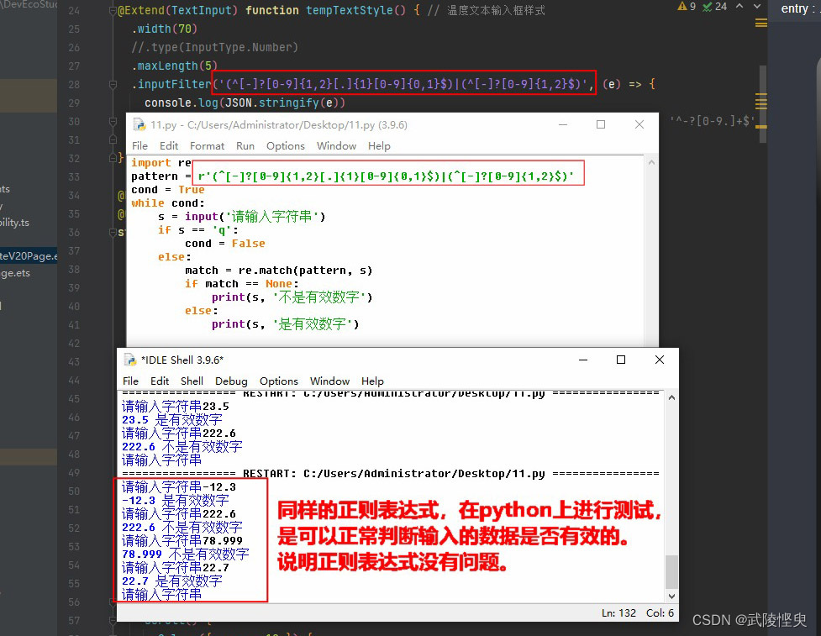Close the 11.py editor window
Image resolution: width=821 pixels, height=636 pixels.
click(639, 124)
